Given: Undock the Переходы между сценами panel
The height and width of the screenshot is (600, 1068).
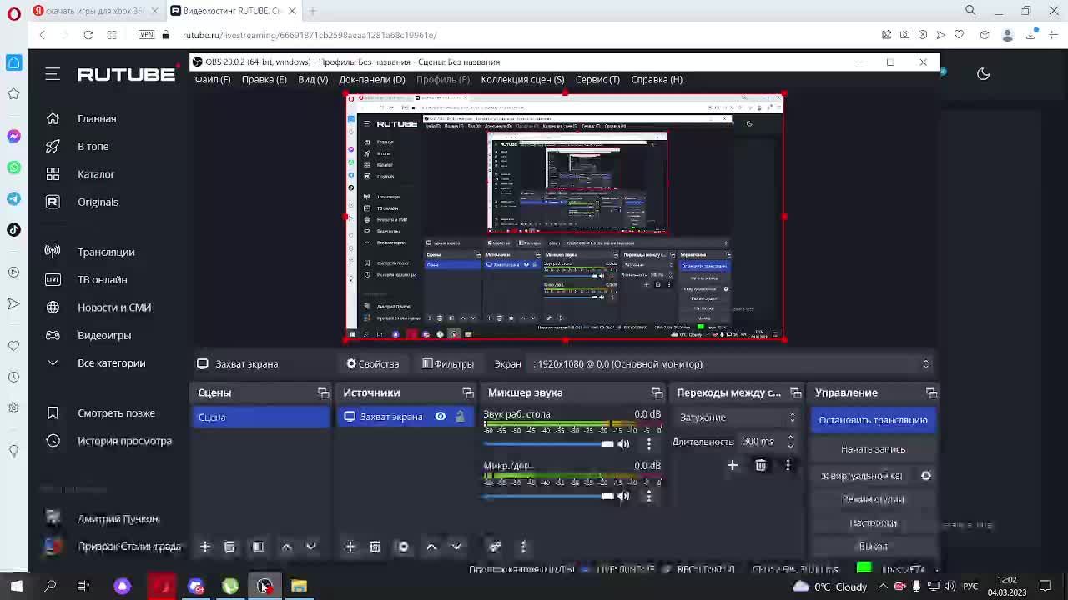Looking at the screenshot, I should 796,392.
